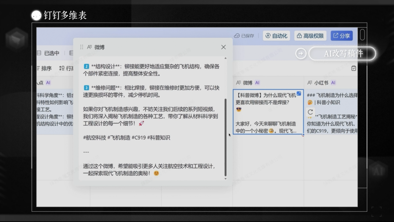This screenshot has width=394, height=222.
Task: Click the hashtag line #航空科技 #飞机制造
Action: coord(126,138)
